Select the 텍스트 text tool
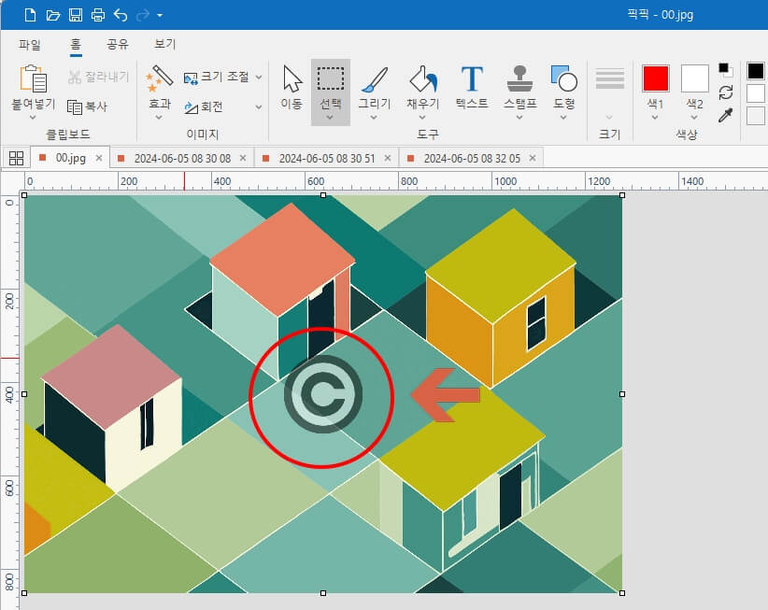The image size is (768, 610). click(472, 87)
